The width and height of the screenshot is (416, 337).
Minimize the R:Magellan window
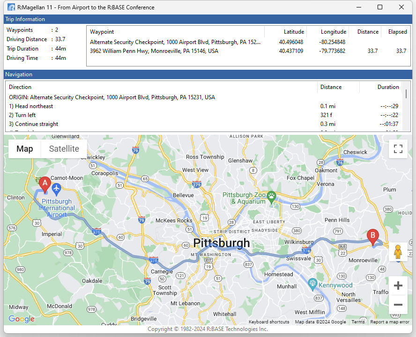coord(359,7)
